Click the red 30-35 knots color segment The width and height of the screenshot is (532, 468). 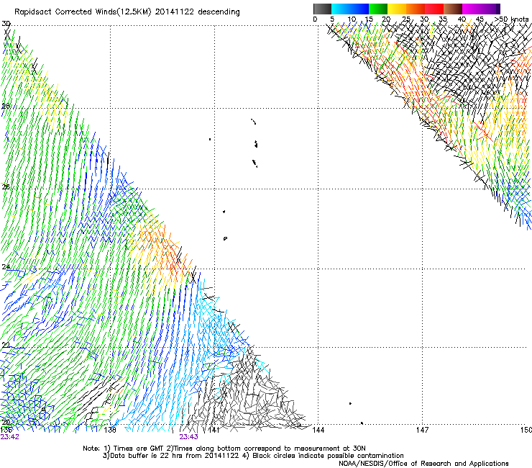(434, 9)
